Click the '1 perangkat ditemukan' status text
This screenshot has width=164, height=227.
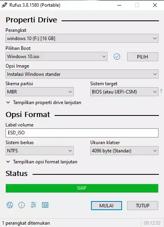click(x=26, y=223)
